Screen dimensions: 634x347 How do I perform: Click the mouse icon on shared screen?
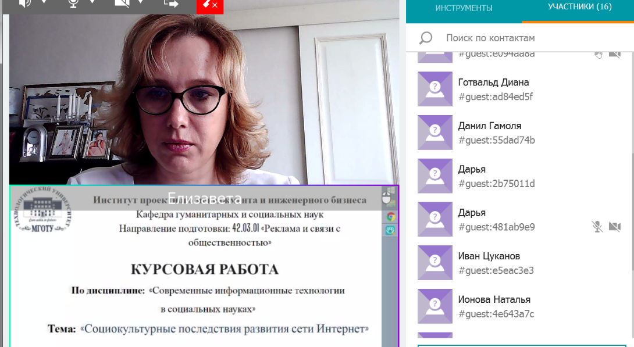point(387,198)
